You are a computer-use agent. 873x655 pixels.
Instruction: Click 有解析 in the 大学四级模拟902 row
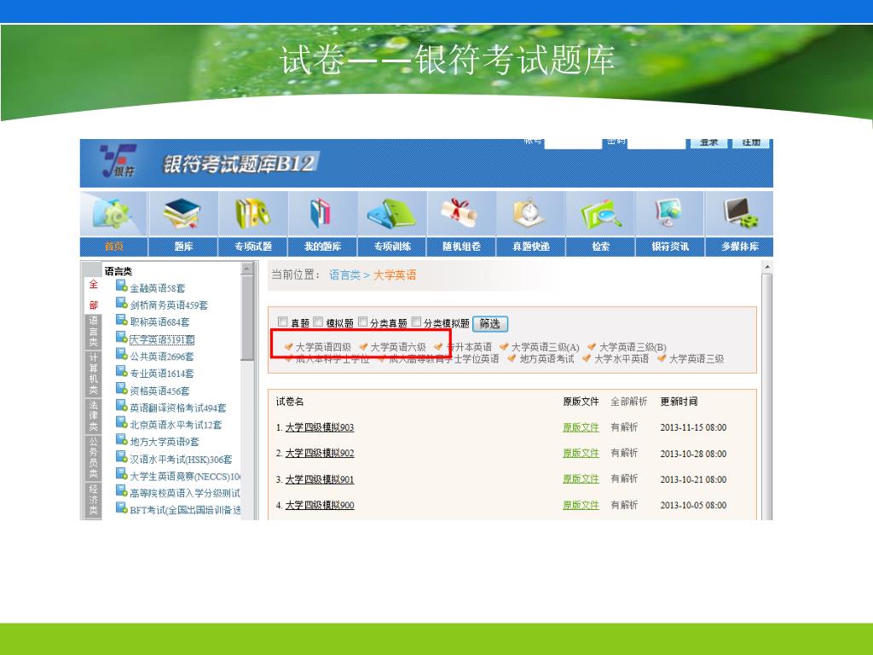624,453
